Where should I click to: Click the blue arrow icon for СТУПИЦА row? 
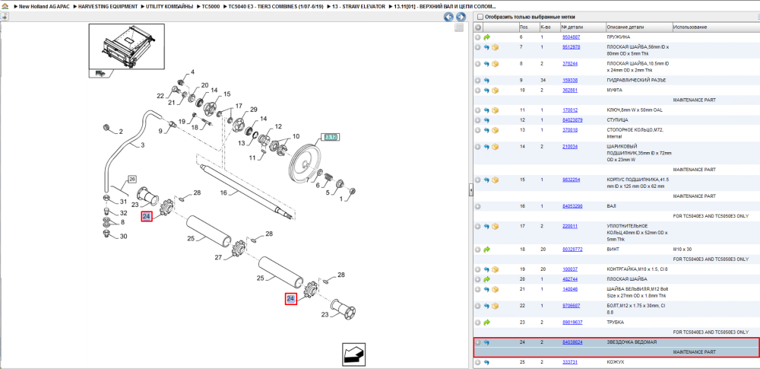pyautogui.click(x=486, y=120)
